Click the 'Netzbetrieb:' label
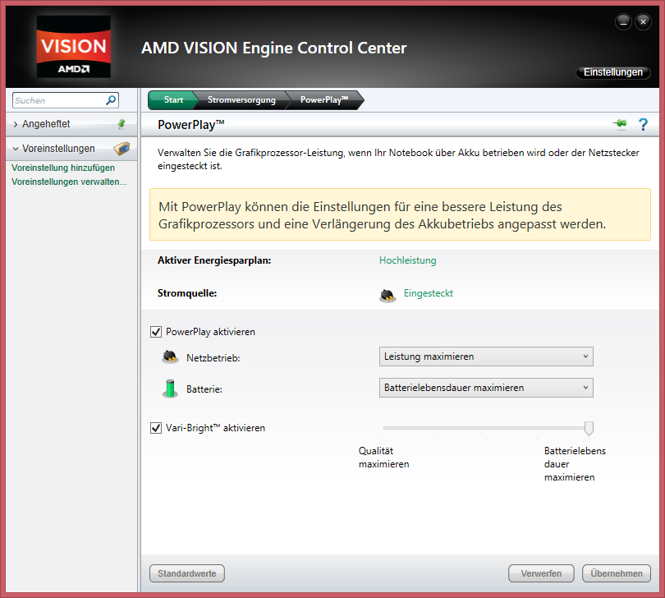Viewport: 665px width, 598px height. (213, 358)
